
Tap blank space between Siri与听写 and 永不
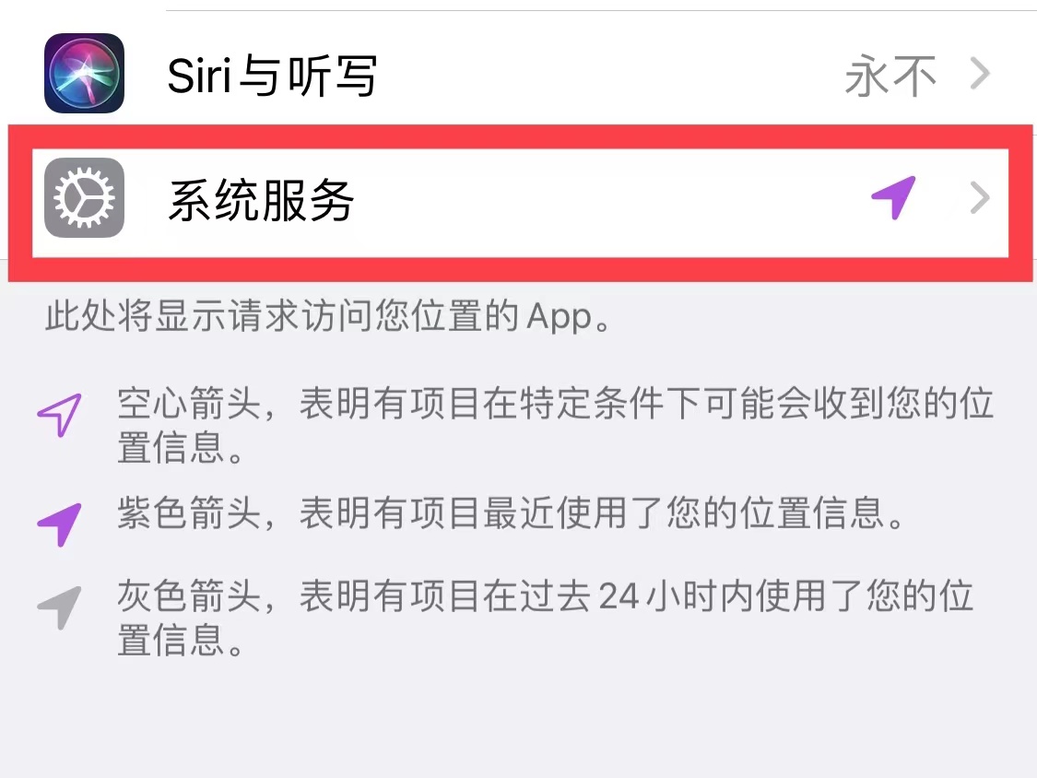pos(608,74)
